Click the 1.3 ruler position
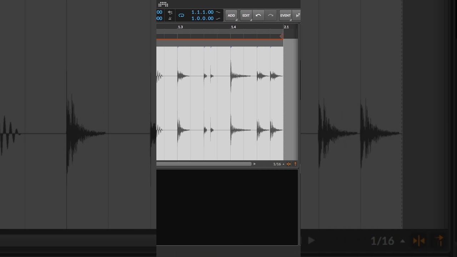 tap(180, 27)
